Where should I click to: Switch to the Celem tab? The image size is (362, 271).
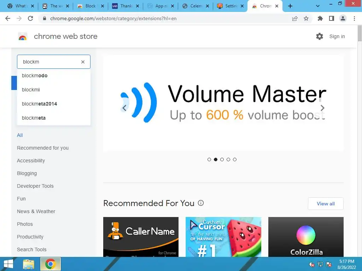click(195, 6)
